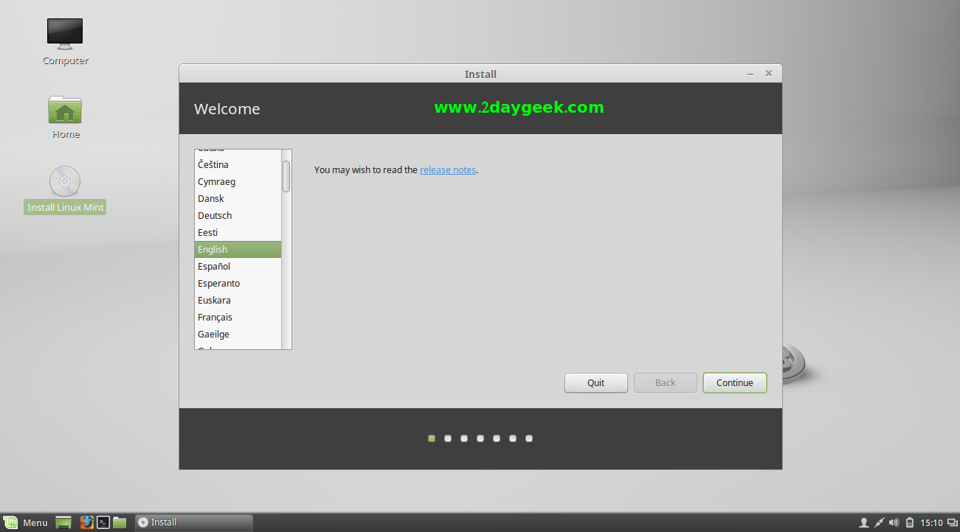This screenshot has width=960, height=532.
Task: Launch Firefox from the panel
Action: click(x=87, y=522)
